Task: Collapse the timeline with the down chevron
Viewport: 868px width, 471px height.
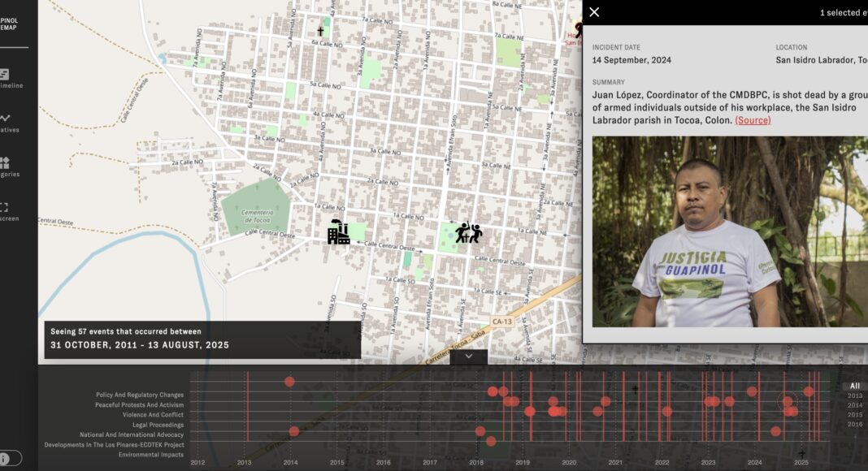Action: pos(469,356)
